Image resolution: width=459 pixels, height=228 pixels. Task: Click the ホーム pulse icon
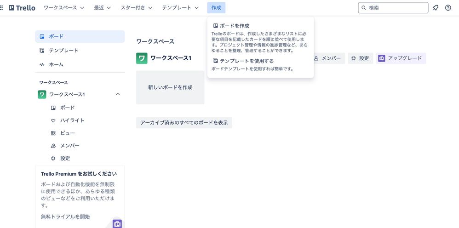[x=42, y=65]
